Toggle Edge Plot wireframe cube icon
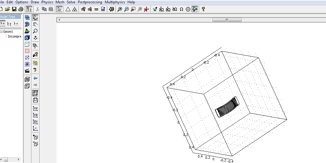 click(x=27, y=44)
